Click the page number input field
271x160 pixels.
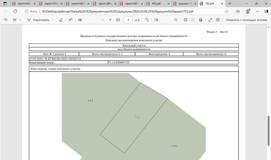click(128, 20)
